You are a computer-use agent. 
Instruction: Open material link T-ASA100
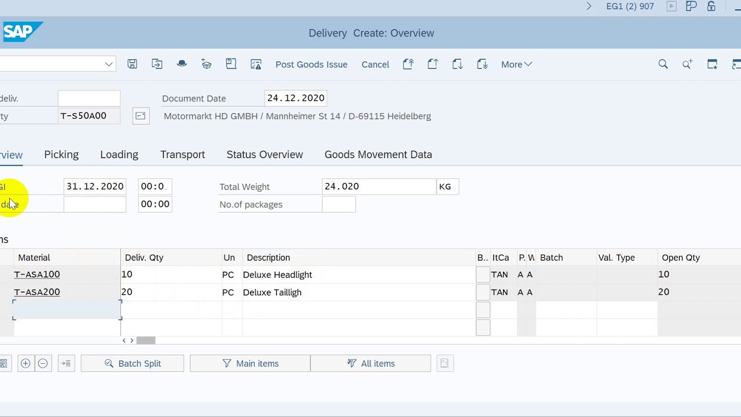click(x=37, y=275)
